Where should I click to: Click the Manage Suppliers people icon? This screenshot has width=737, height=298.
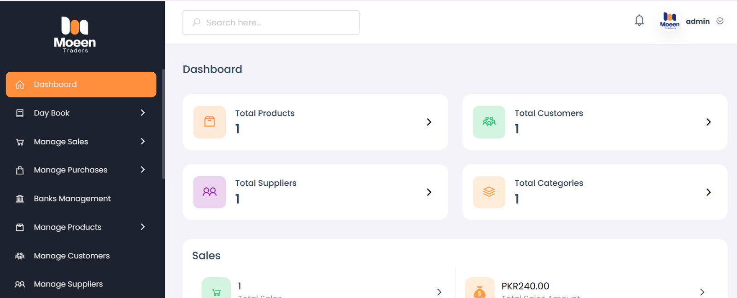tap(20, 284)
